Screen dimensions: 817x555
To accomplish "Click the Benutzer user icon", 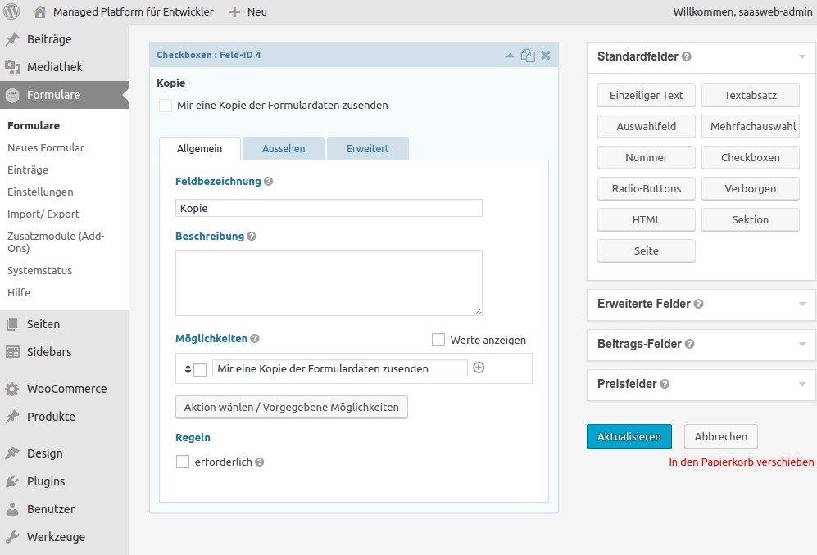I will pos(12,509).
